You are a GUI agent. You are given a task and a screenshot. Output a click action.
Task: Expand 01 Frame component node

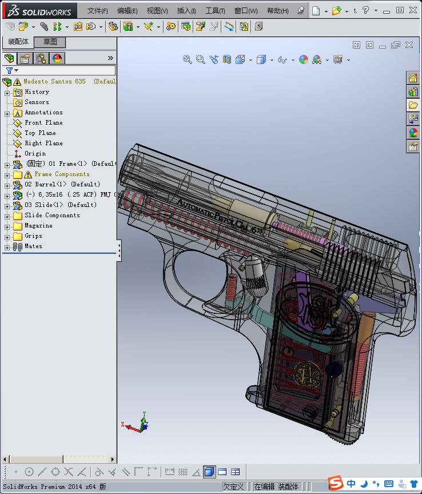(7, 165)
